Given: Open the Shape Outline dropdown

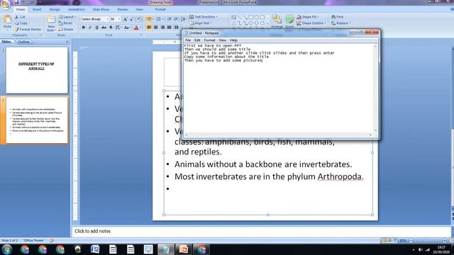Looking at the screenshot, I should 311,23.
